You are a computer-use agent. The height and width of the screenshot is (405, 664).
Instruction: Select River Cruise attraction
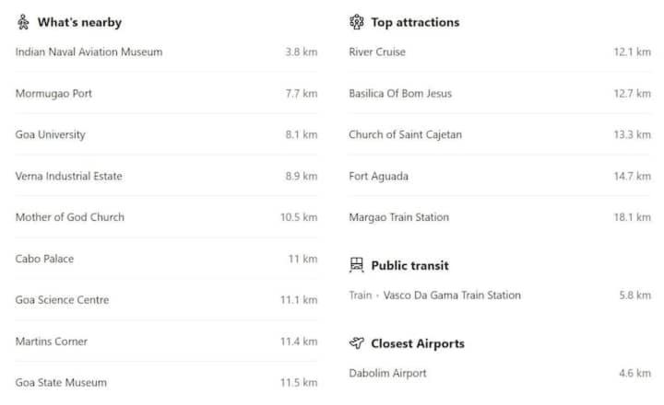pyautogui.click(x=500, y=52)
